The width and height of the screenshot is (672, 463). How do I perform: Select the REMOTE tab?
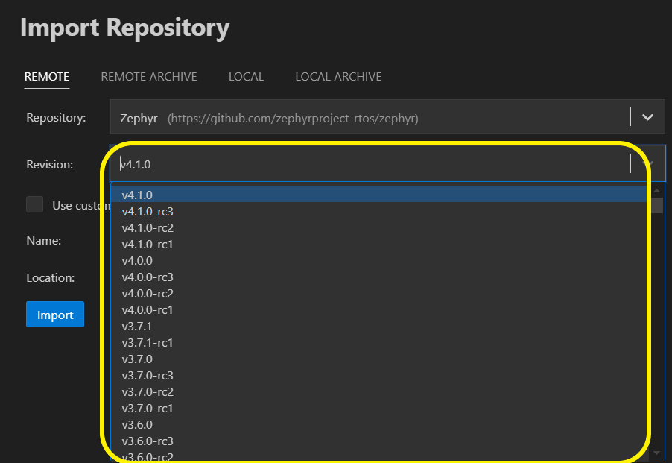(46, 76)
